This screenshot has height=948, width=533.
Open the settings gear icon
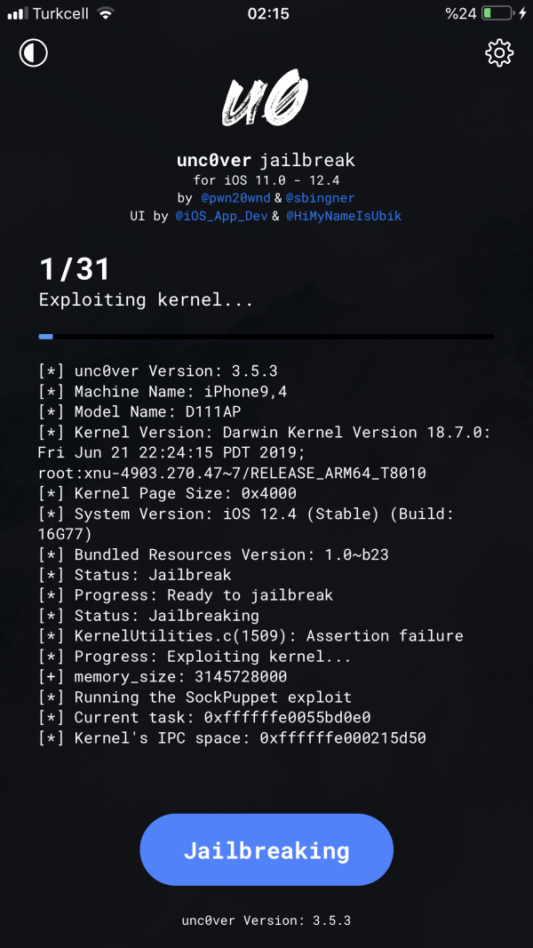pos(499,52)
